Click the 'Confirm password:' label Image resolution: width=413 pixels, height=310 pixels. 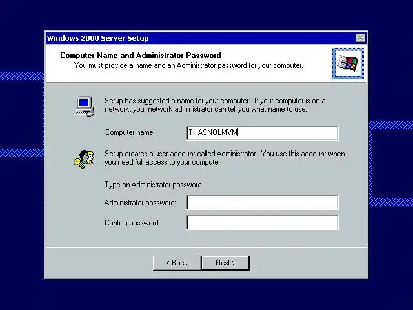(x=132, y=223)
